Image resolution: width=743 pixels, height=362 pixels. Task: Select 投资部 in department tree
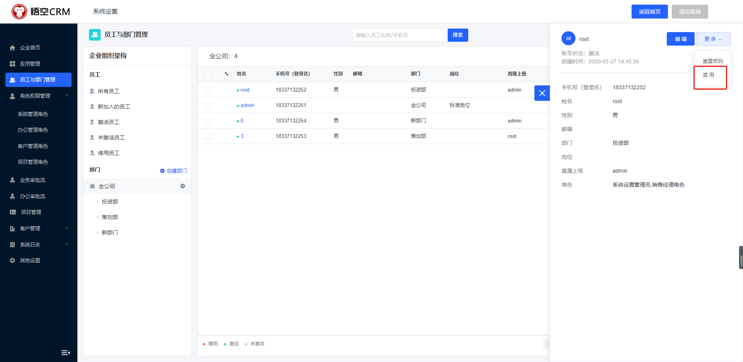[x=110, y=202]
